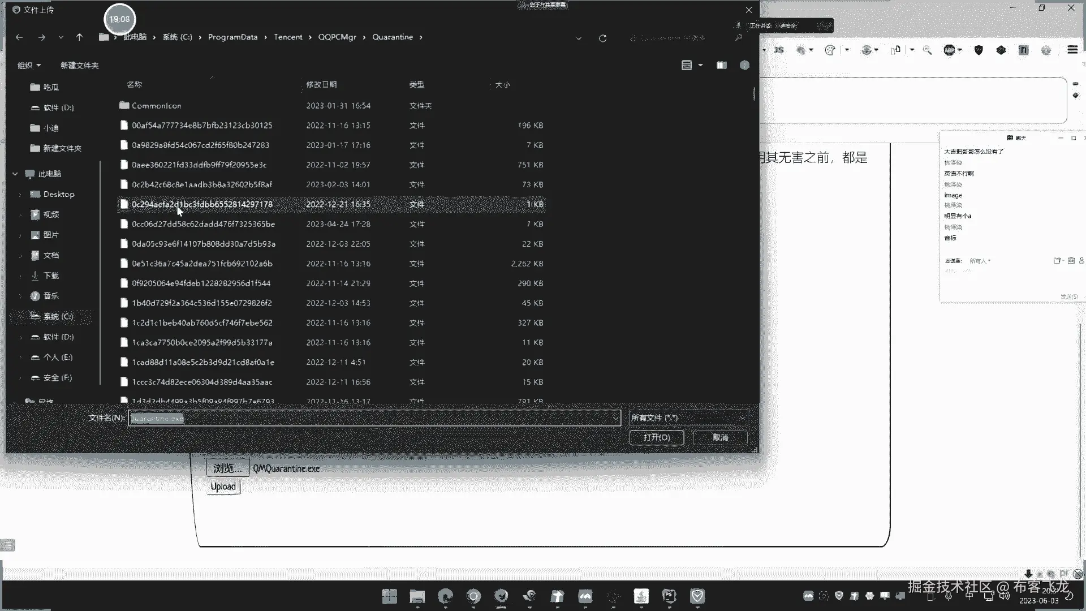Open the JS extension icon in browser toolbar
1086x611 pixels.
pyautogui.click(x=779, y=50)
